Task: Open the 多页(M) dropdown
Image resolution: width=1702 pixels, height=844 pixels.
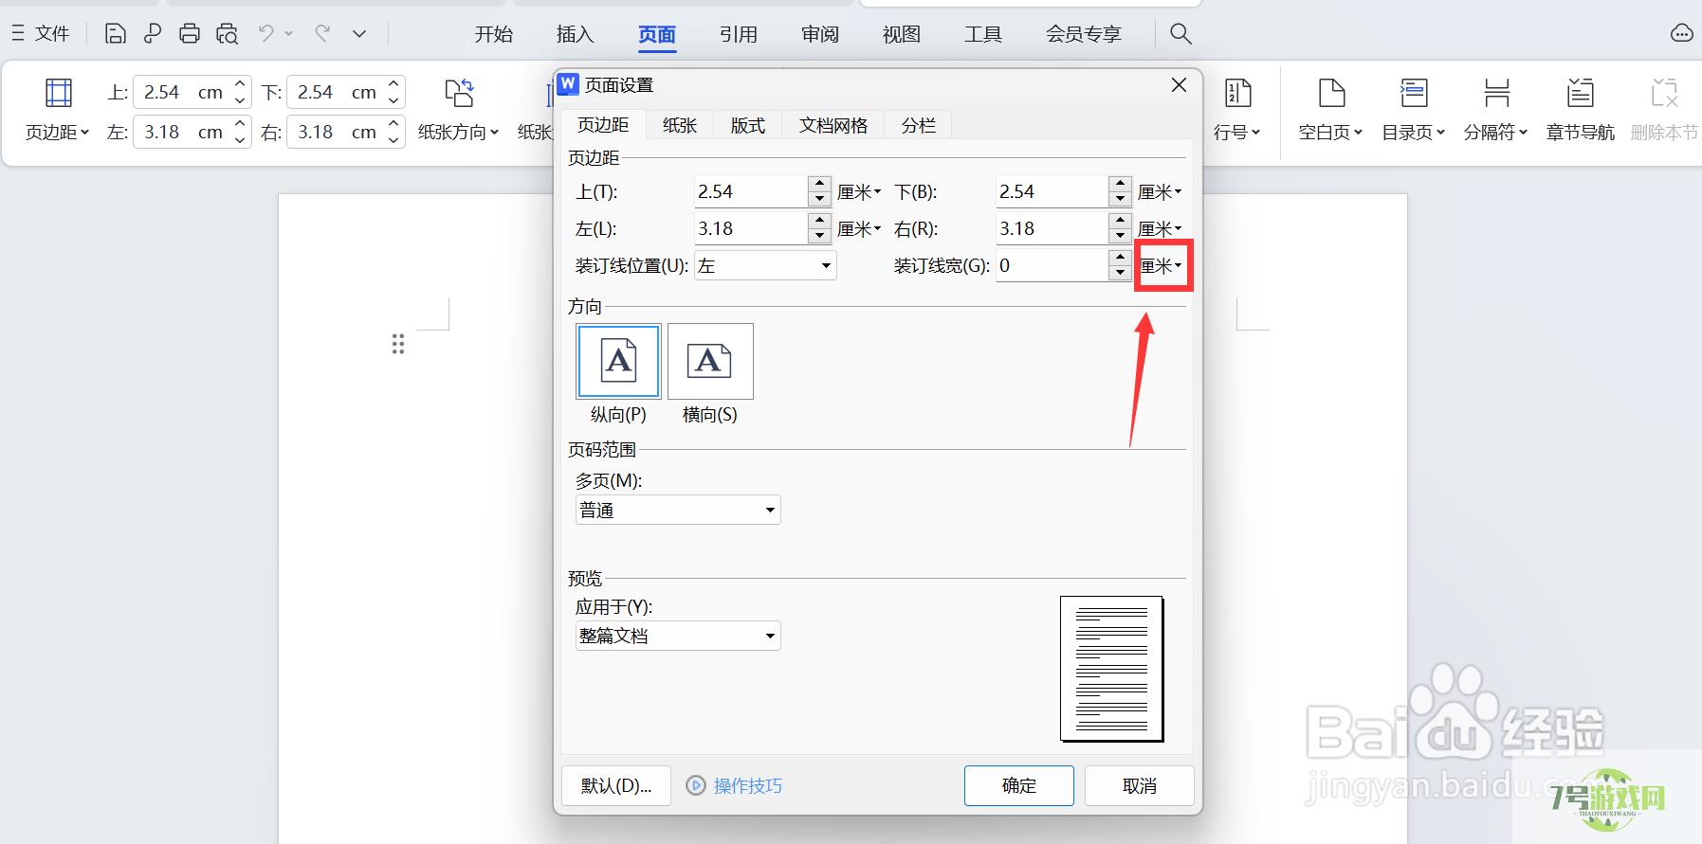Action: (x=678, y=510)
